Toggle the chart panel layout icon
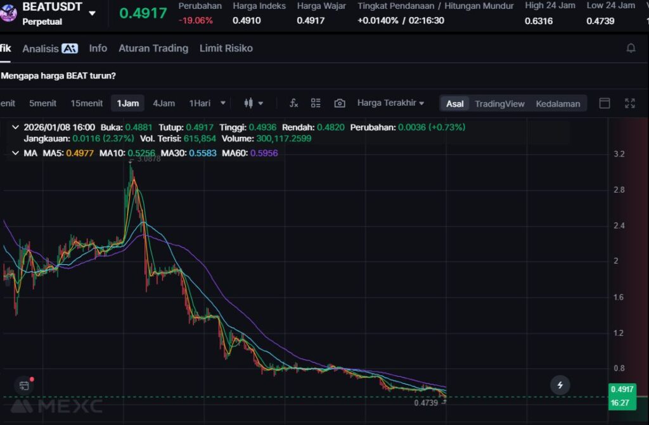649x425 pixels. point(605,103)
